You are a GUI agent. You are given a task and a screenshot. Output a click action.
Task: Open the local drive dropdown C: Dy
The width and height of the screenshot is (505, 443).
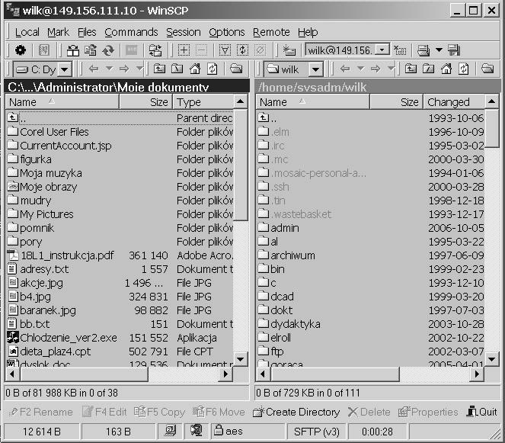tap(65, 69)
